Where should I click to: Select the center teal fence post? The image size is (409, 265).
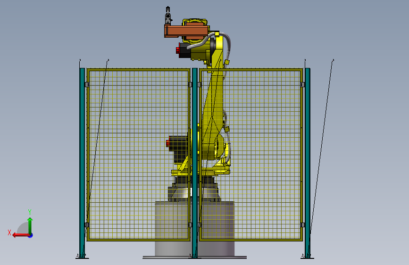tap(195, 163)
